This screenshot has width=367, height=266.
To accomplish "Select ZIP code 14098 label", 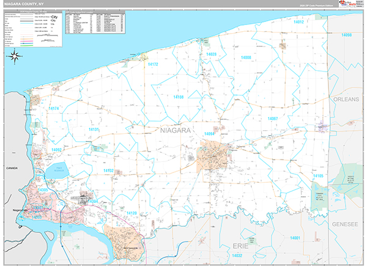I will coord(347,35).
